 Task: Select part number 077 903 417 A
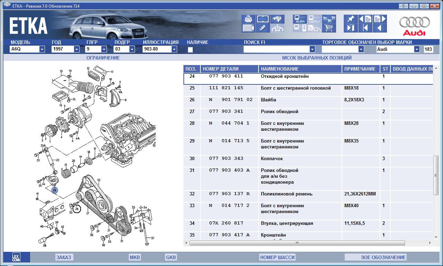tap(229, 235)
